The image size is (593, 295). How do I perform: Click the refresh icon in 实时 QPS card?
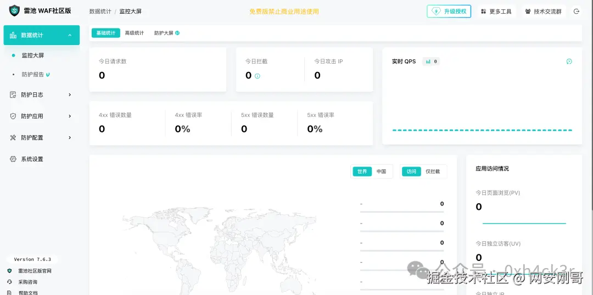click(569, 62)
